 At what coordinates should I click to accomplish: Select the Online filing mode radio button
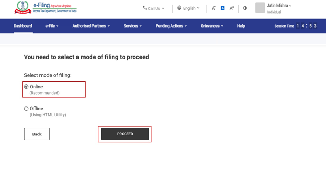coord(26,87)
